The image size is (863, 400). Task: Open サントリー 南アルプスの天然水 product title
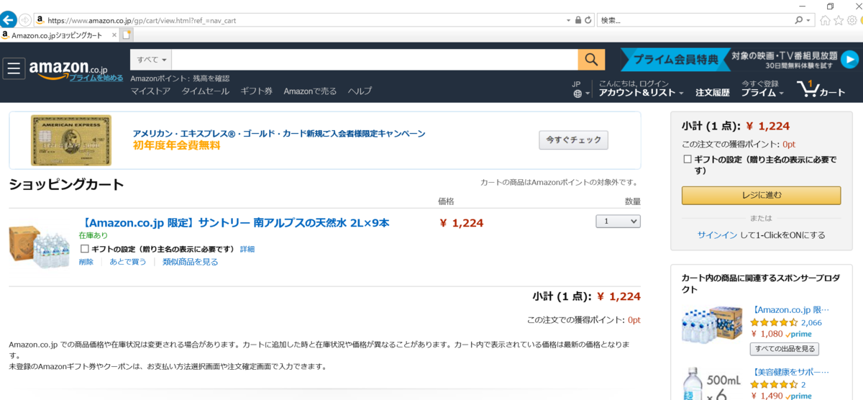pyautogui.click(x=234, y=223)
